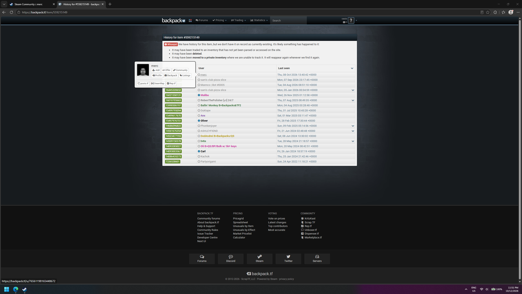Viewport: 522px width, 294px height.
Task: Click the Offer button in merc popover
Action: click(166, 70)
